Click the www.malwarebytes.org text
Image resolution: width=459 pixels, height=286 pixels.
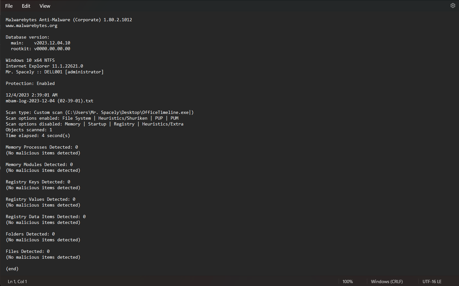32,26
